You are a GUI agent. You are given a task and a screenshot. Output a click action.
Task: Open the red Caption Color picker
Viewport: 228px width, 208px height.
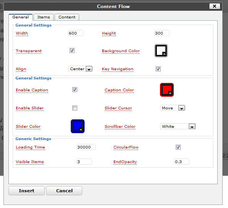click(167, 90)
